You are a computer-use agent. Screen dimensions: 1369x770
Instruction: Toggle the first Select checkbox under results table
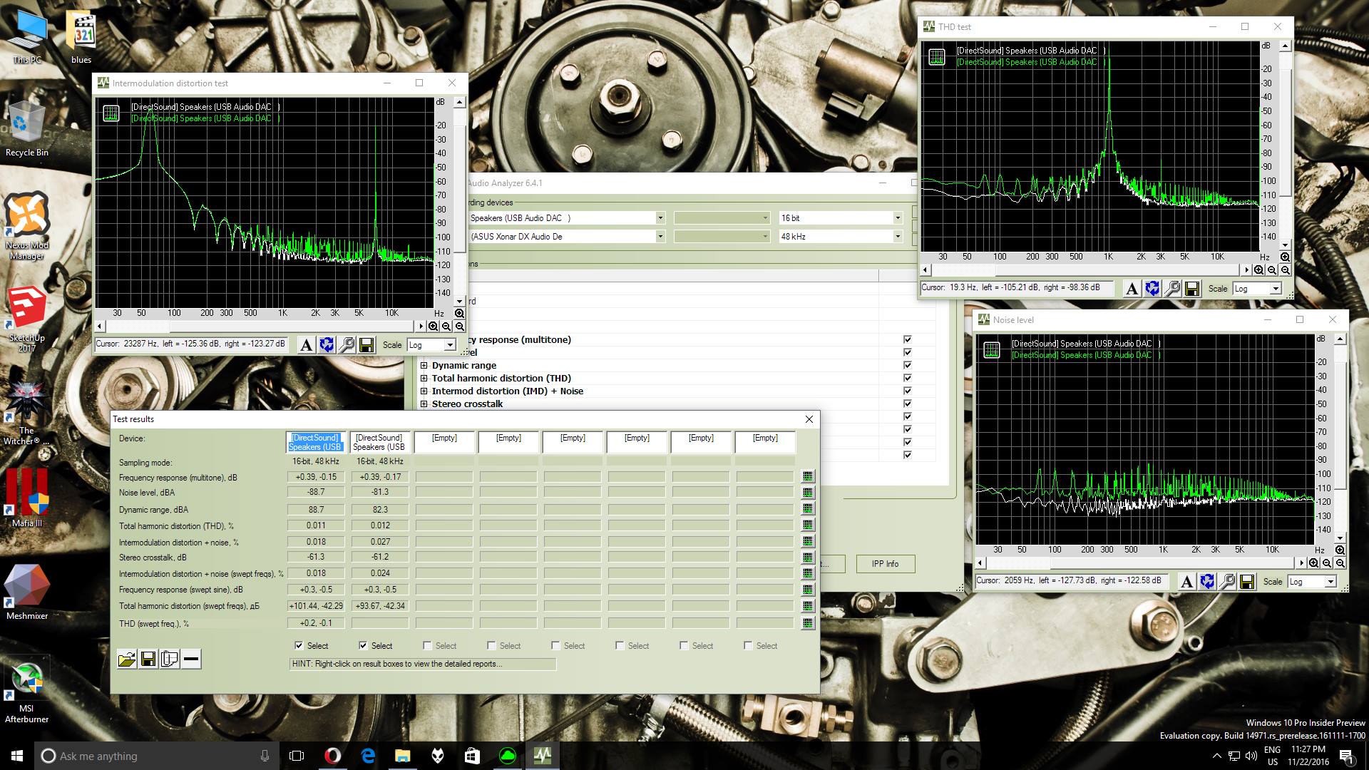click(298, 646)
